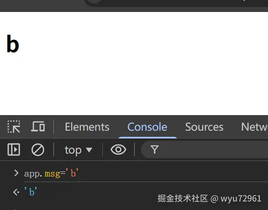Select the Console tab
Viewport: 268px width, 210px height.
click(x=147, y=127)
